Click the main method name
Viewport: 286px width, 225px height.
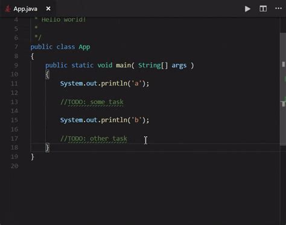[123, 65]
